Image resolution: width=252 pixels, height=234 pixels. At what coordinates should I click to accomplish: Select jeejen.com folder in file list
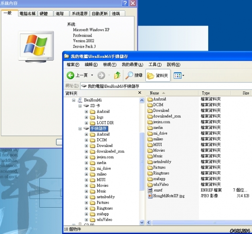pos(159,122)
